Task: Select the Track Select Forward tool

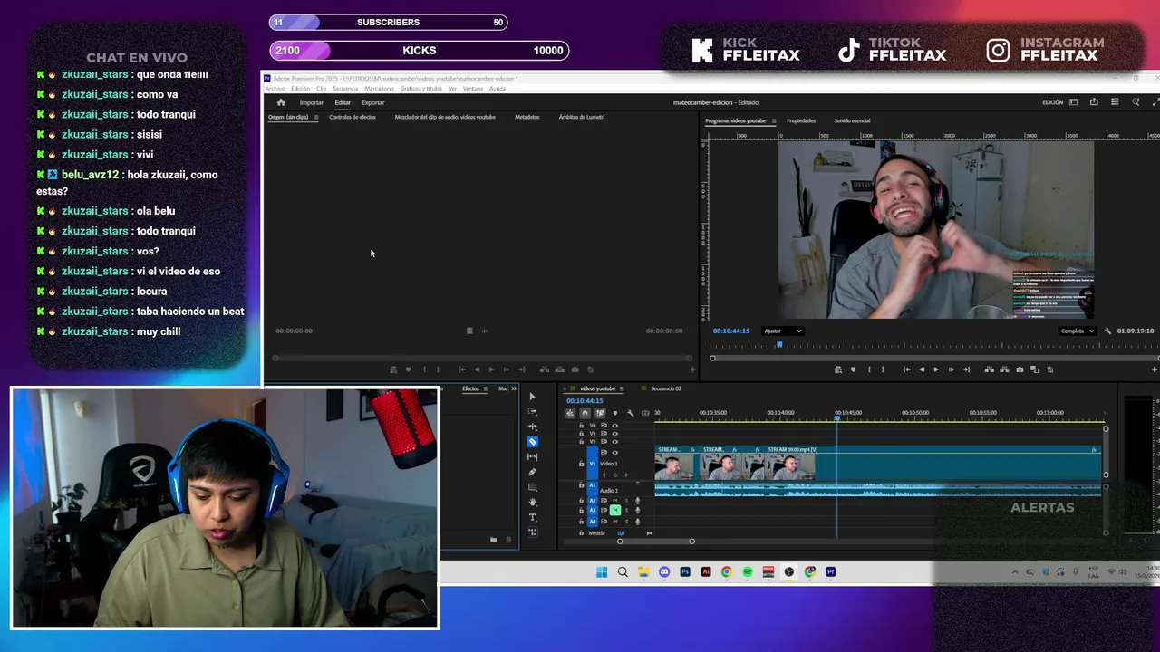Action: (533, 411)
